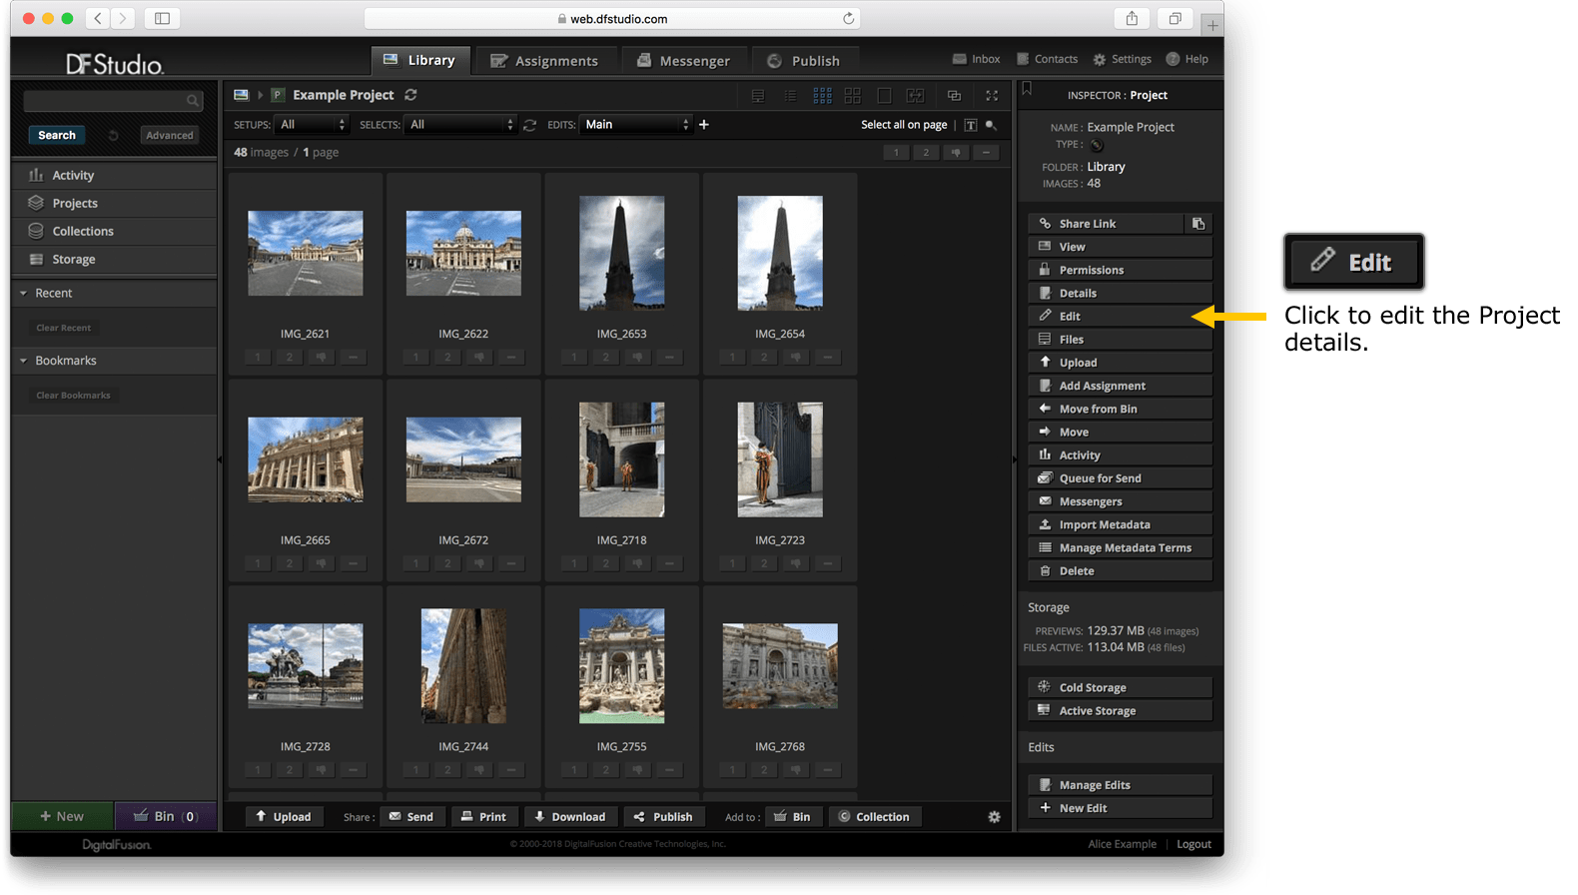Screen dimensions: 1578x895
Task: Toggle the dash flag for IMG_2654
Action: click(x=827, y=357)
